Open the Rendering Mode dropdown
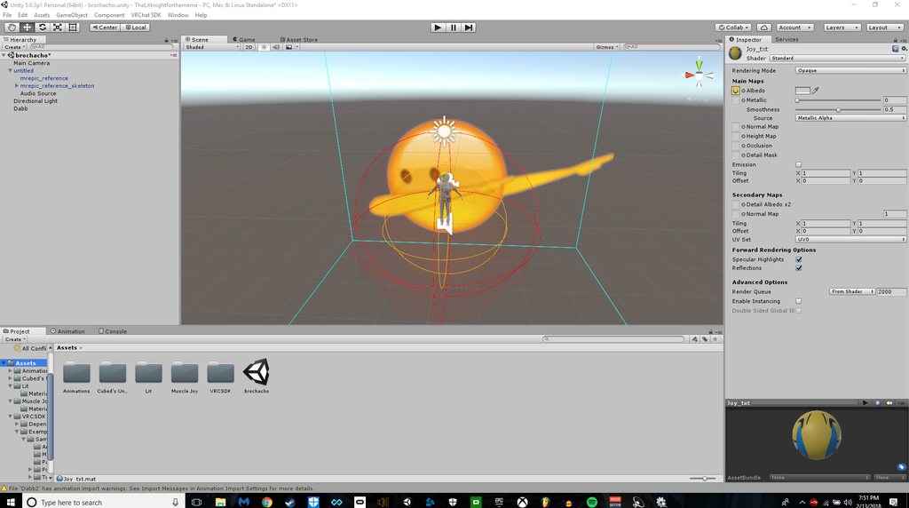This screenshot has width=909, height=508. tap(850, 70)
